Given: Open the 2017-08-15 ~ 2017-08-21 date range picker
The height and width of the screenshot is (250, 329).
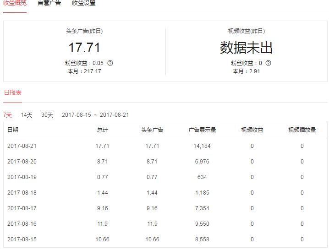Looking at the screenshot, I should 95,115.
